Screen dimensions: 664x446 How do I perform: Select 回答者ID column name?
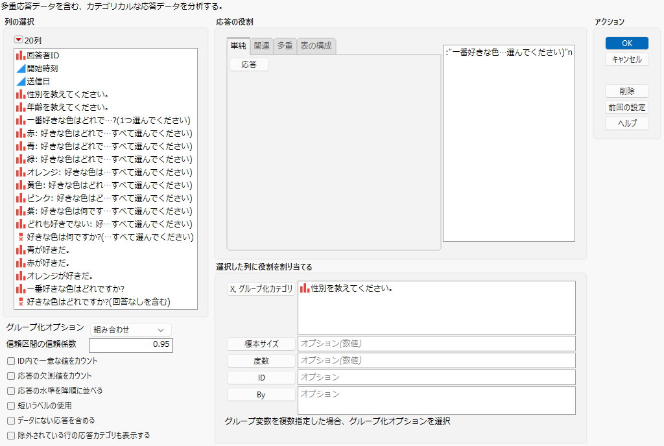(43, 56)
